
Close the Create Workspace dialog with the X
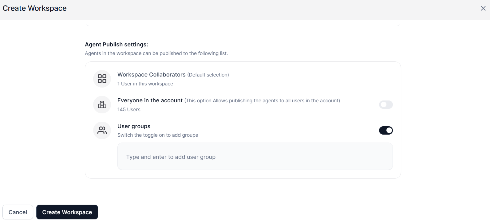point(483,8)
